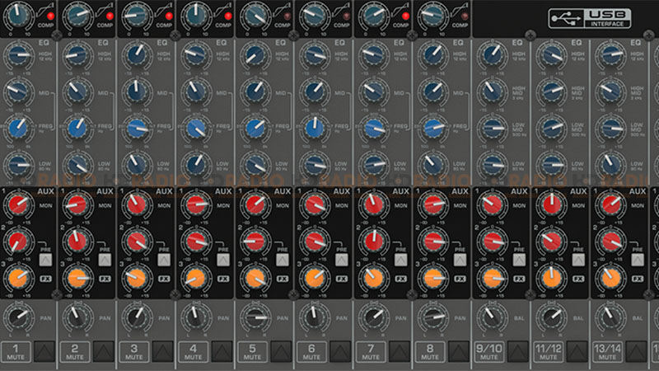This screenshot has width=659, height=371.
Task: Click the dark mute switch beside the 8 MUTE label
Action: pyautogui.click(x=459, y=352)
